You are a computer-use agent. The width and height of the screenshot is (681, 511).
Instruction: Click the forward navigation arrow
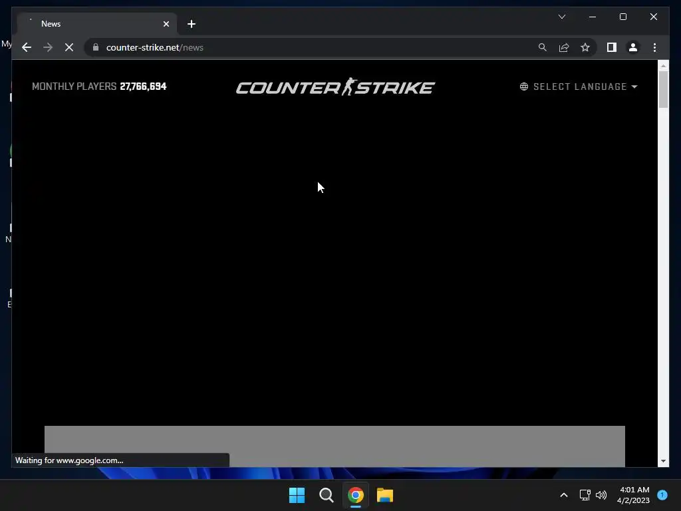48,47
